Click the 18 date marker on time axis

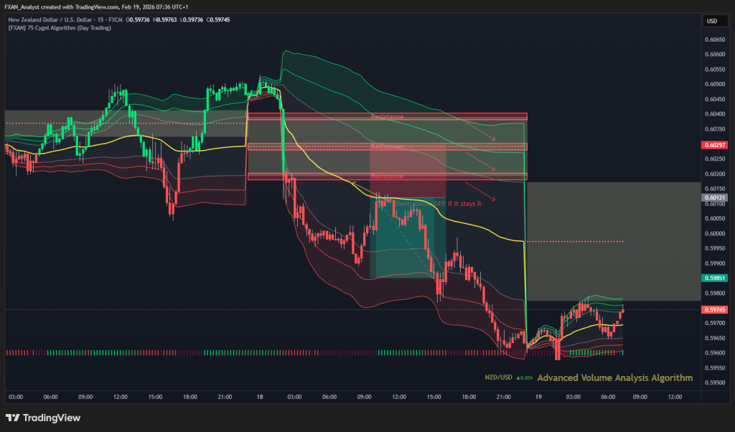pyautogui.click(x=258, y=396)
